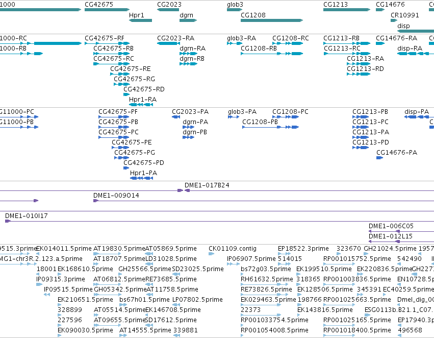Click the bs72g03.5prime EST label
The width and height of the screenshot is (434, 338).
point(266,269)
